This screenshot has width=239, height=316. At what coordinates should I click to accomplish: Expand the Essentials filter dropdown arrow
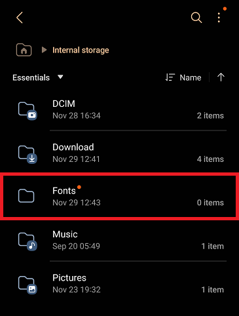click(60, 77)
